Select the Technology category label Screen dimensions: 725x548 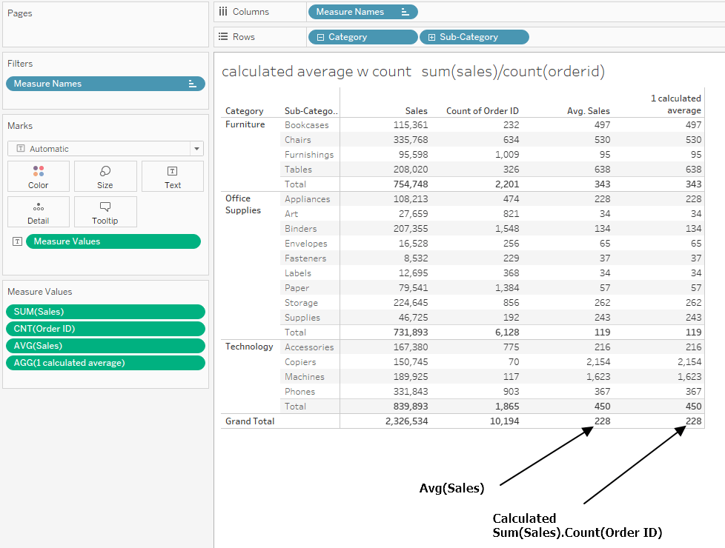249,347
